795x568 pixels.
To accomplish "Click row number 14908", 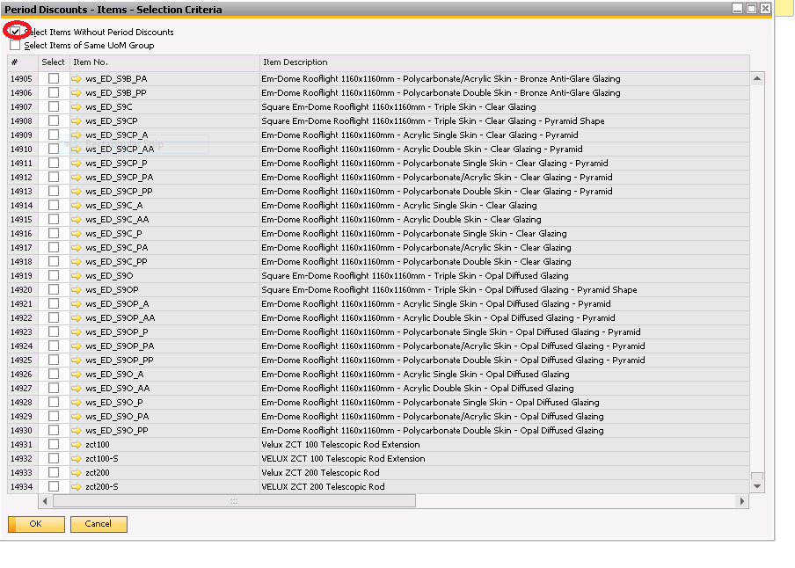I will (21, 121).
